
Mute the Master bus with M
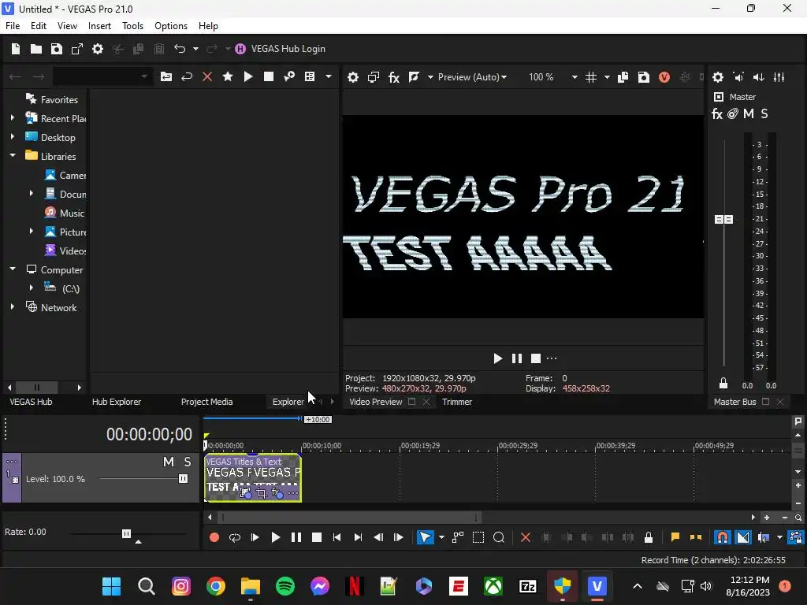tap(749, 113)
